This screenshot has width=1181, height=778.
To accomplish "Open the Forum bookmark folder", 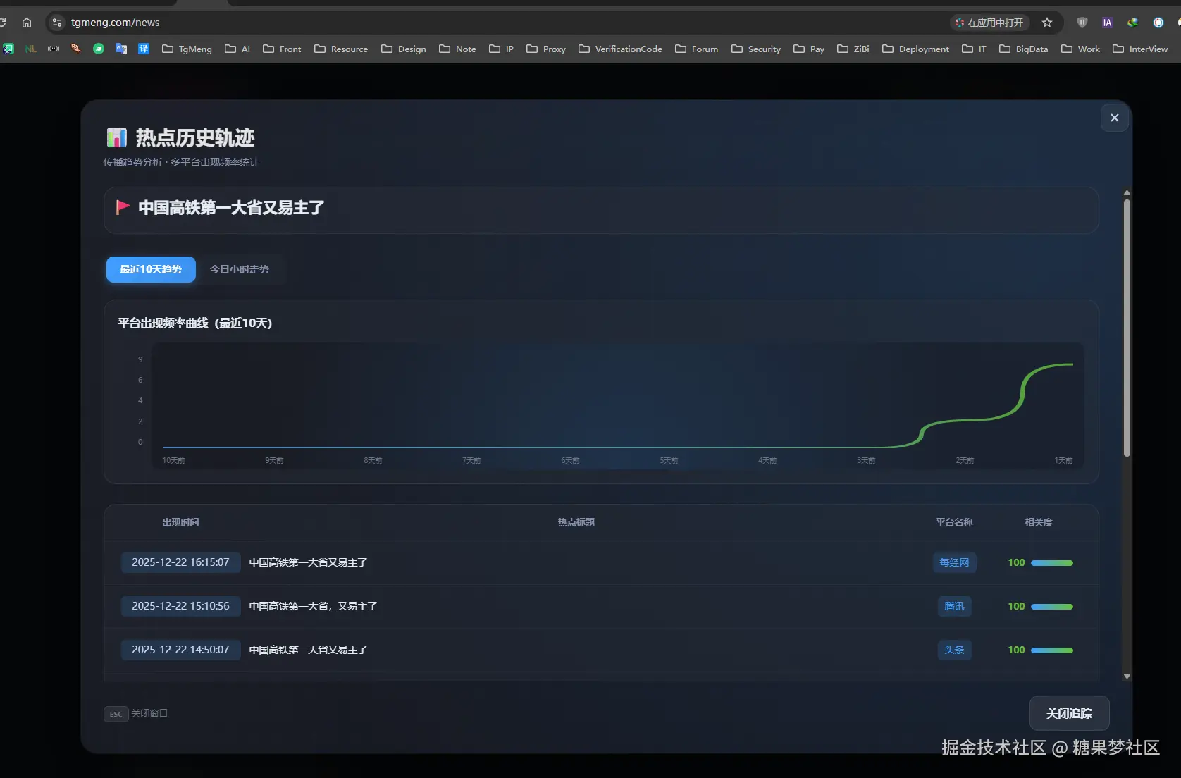I will click(x=697, y=49).
